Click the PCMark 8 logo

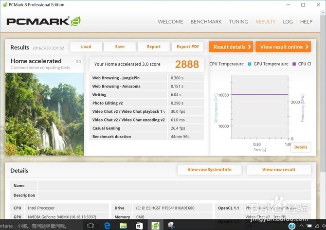[43, 21]
